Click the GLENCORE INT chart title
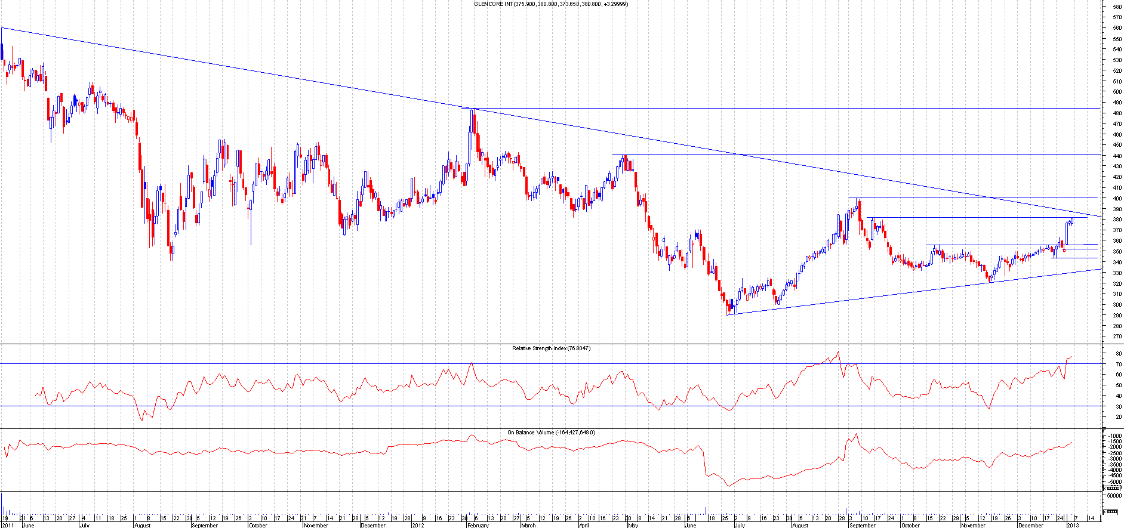This screenshot has width=1124, height=528. tap(550, 4)
